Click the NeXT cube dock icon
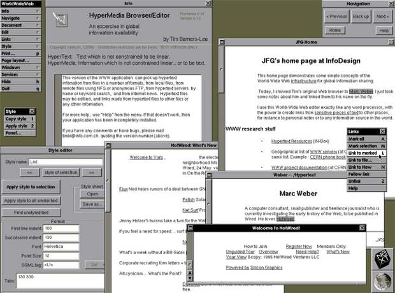Screen dimensions: 395x293 (383, 259)
